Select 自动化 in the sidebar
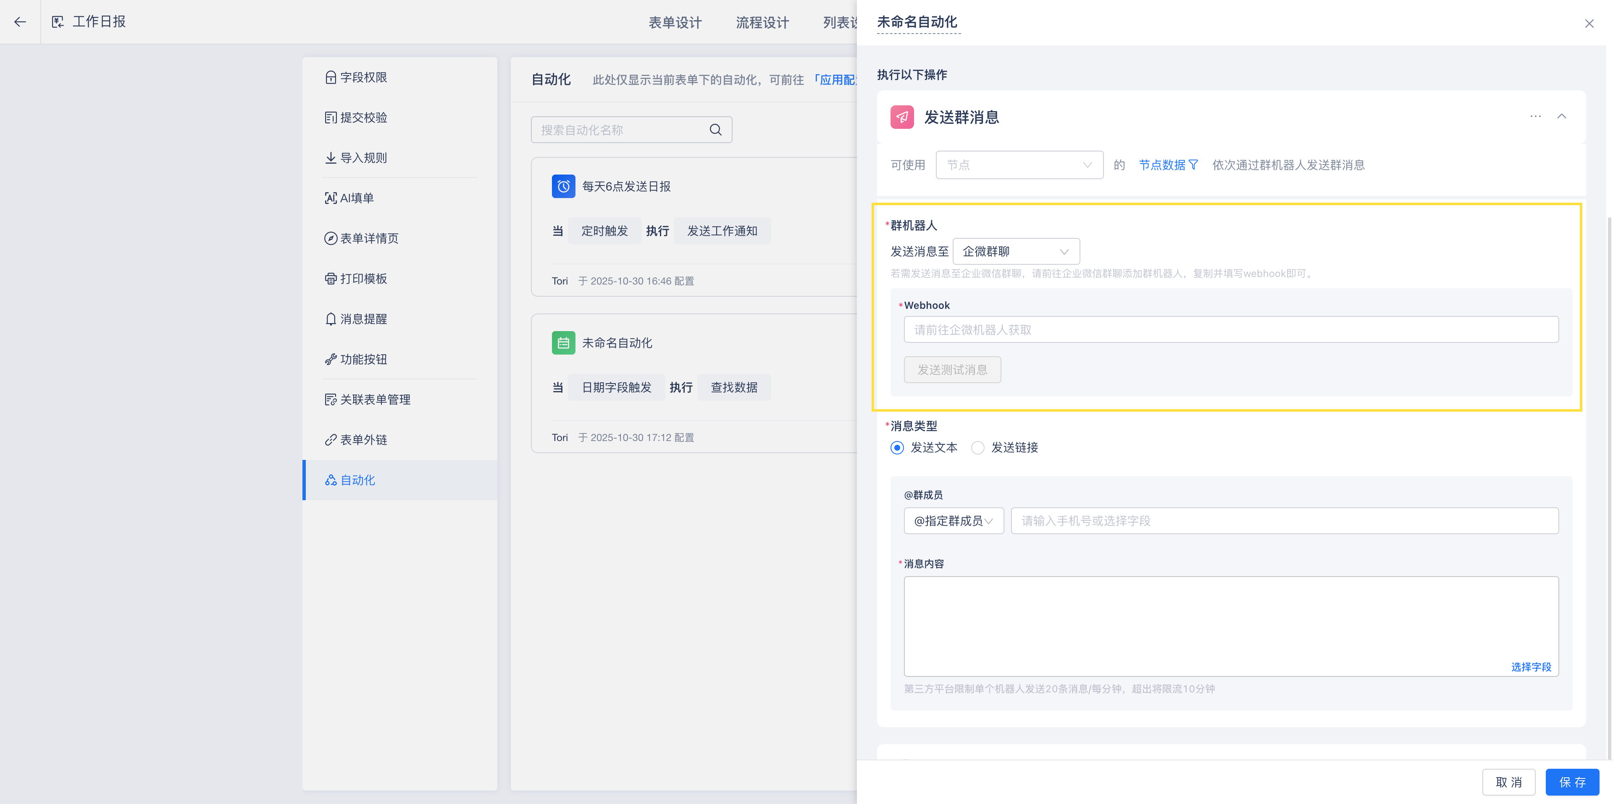This screenshot has width=1613, height=804. pos(399,480)
